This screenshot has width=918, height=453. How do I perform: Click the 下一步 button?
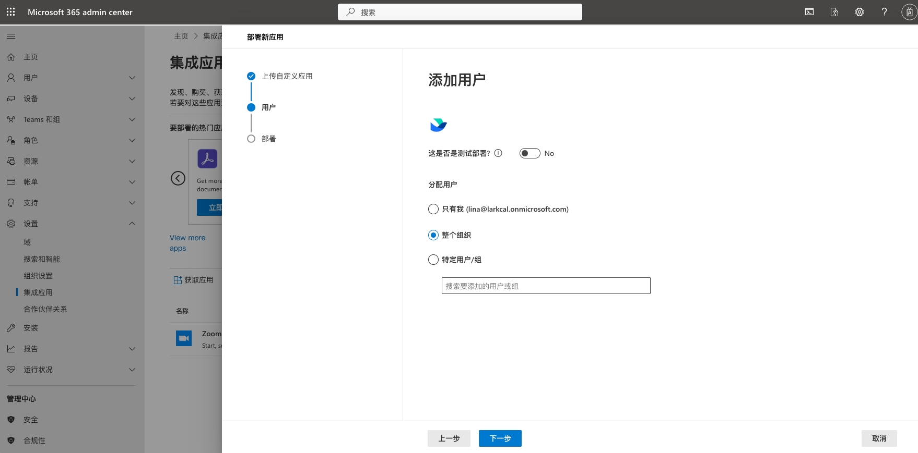[500, 438]
